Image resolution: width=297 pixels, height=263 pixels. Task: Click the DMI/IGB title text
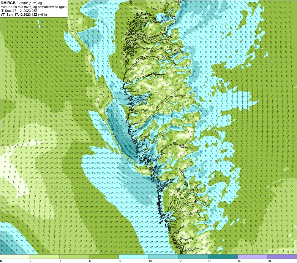(x=8, y=3)
